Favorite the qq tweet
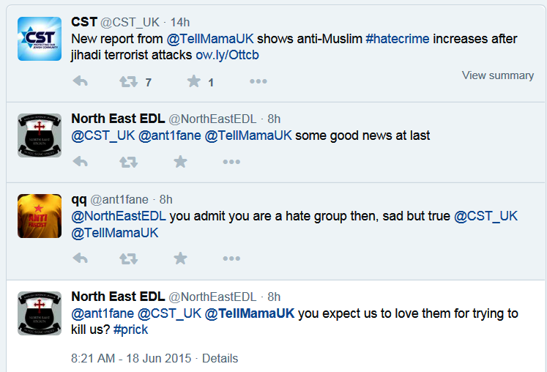The image size is (547, 372). (x=180, y=258)
